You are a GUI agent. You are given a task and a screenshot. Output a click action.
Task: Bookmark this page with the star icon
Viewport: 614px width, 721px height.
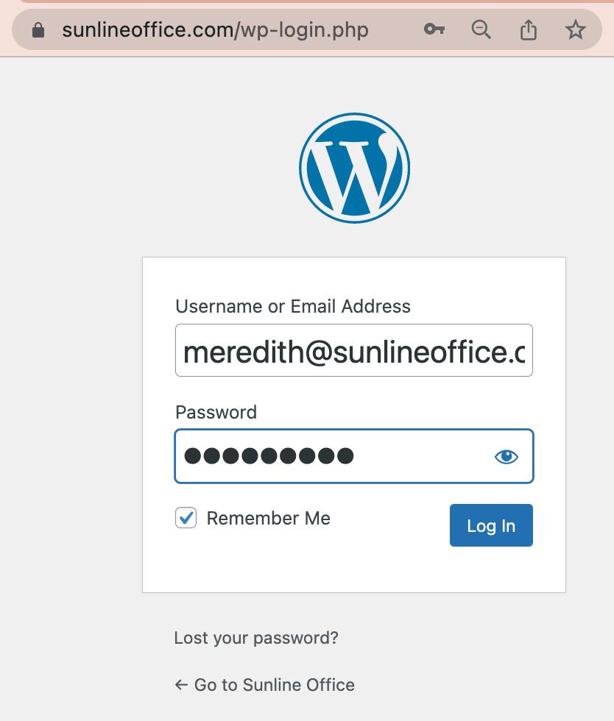point(575,30)
